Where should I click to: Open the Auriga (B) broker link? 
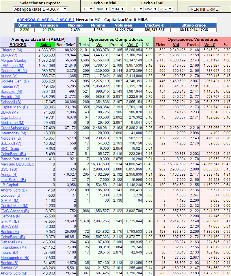[x=9, y=174]
